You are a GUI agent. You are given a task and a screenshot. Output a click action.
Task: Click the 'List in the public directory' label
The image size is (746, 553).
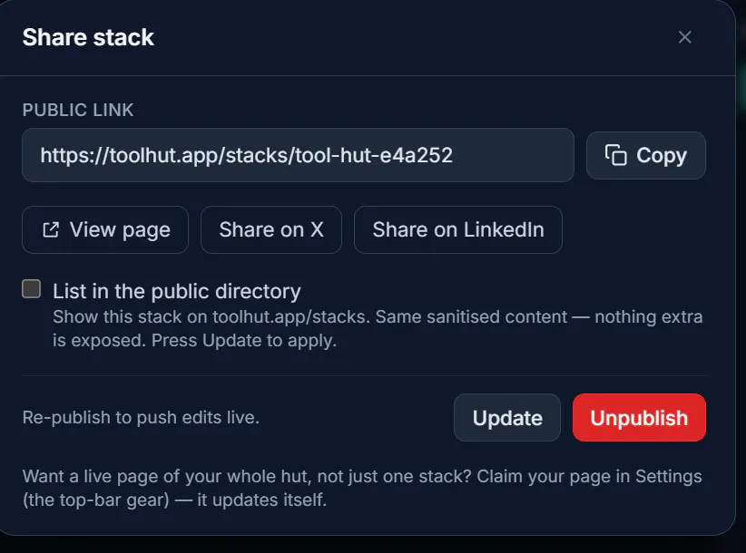point(177,291)
